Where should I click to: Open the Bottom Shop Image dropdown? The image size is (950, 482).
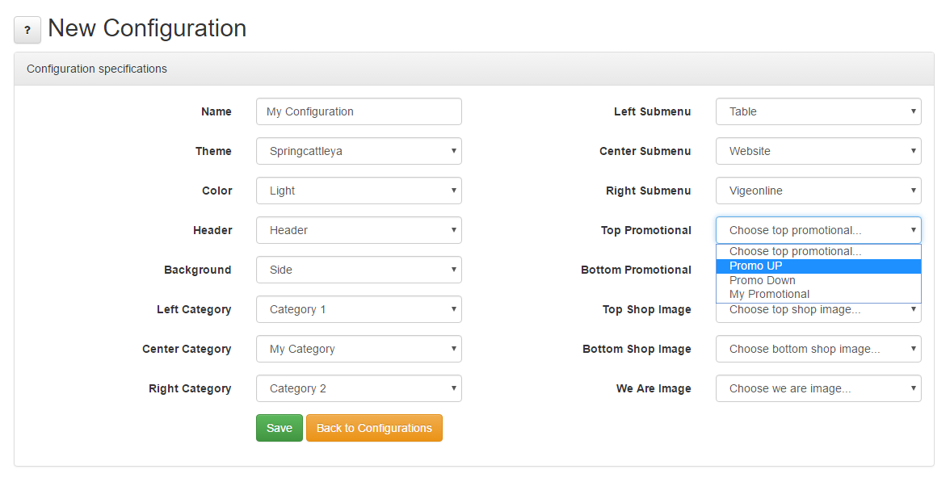click(x=818, y=349)
